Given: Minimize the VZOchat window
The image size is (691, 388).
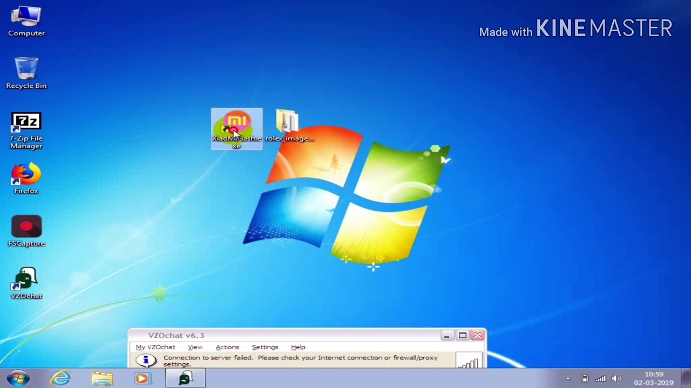Looking at the screenshot, I should [446, 335].
